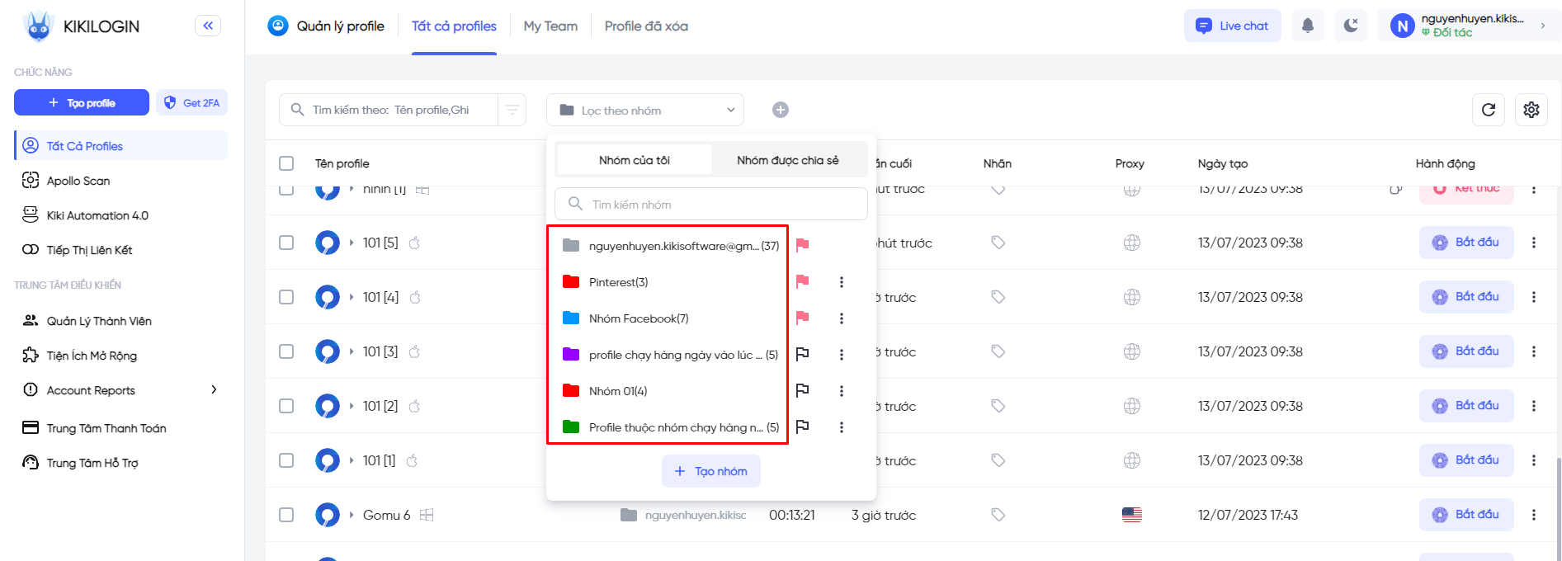Click flag icon next to Pinterest group
The height and width of the screenshot is (561, 1562).
coord(802,282)
